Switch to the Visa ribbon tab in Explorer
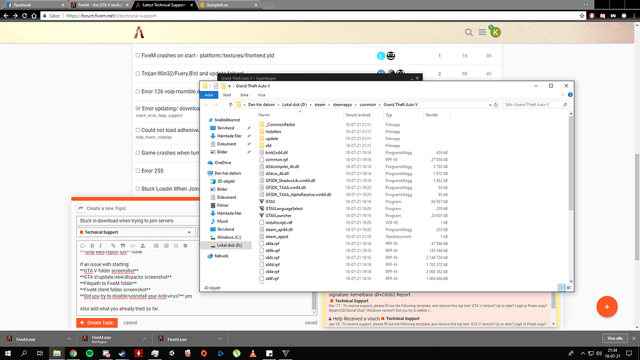Viewport: 640px width, 360px height. [x=261, y=95]
